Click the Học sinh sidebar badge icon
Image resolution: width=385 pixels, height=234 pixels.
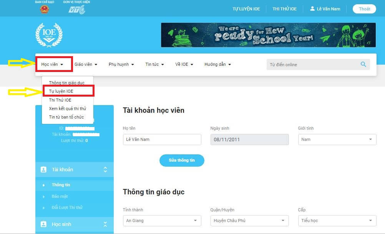[43, 224]
